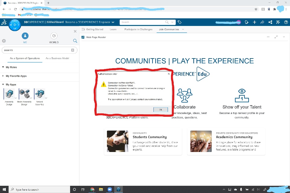Open dashboard name dropdown chevron

[113, 22]
